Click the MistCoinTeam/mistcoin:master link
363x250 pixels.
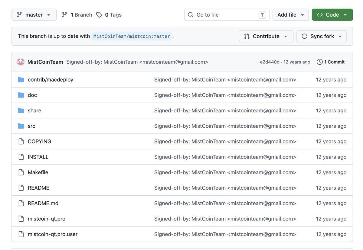(x=132, y=36)
